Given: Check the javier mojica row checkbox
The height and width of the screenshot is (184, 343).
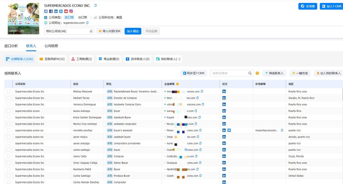Looking at the screenshot, I should (x=8, y=137).
